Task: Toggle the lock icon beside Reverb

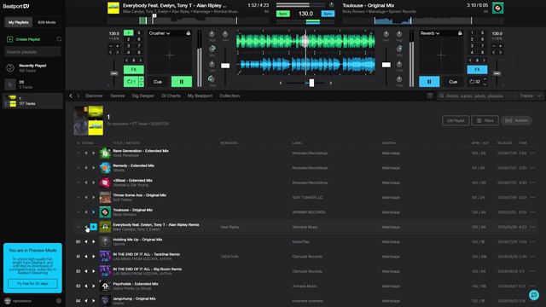Action: 460,33
